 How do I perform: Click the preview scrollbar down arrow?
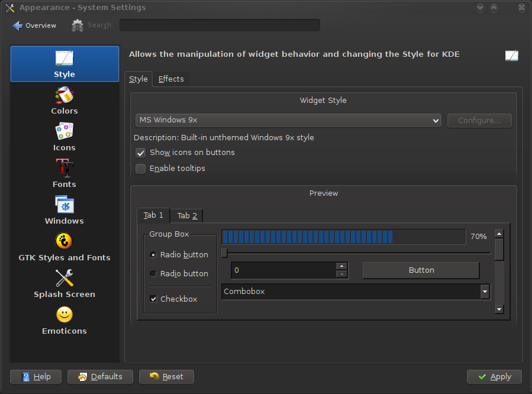[x=499, y=309]
